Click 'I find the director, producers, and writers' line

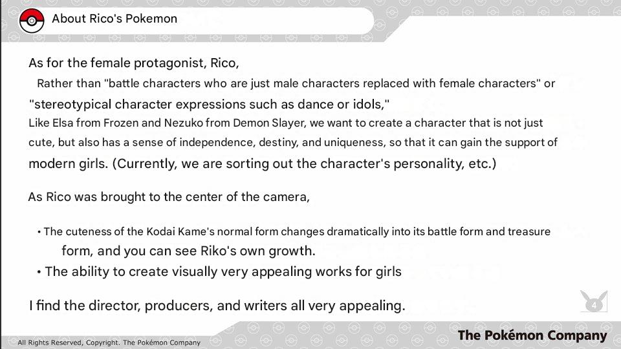(x=216, y=306)
